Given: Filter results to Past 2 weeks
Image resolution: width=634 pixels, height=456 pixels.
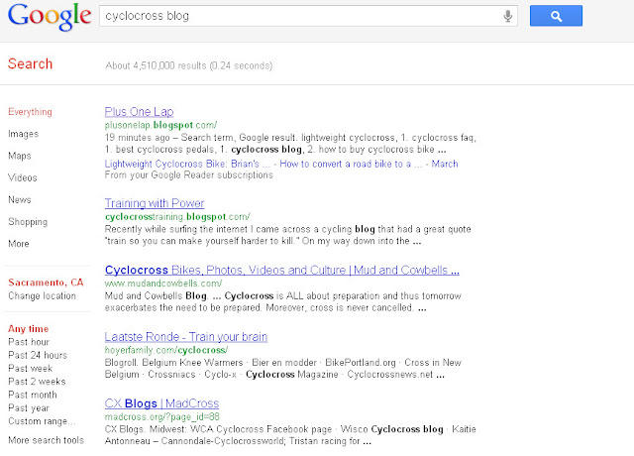Looking at the screenshot, I should [x=37, y=382].
